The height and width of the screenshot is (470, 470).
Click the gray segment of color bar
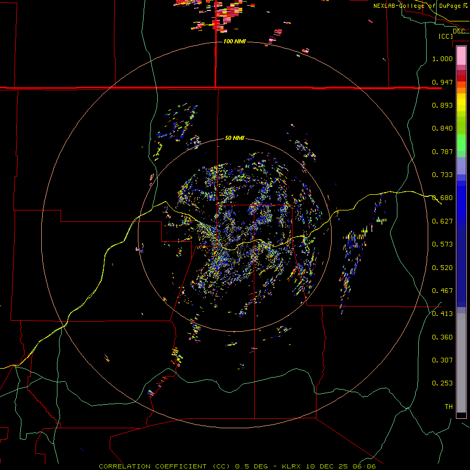461,363
